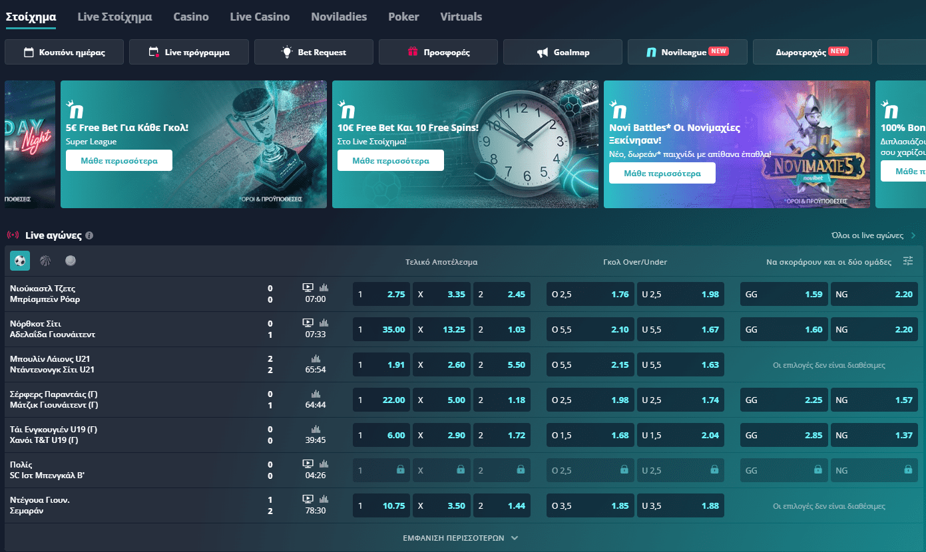Pick draw 3.35 for Νιούκαστλ Τζετς match
This screenshot has width=926, height=552.
(441, 294)
